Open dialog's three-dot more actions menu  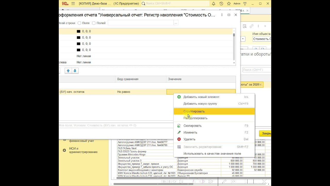pos(222,15)
